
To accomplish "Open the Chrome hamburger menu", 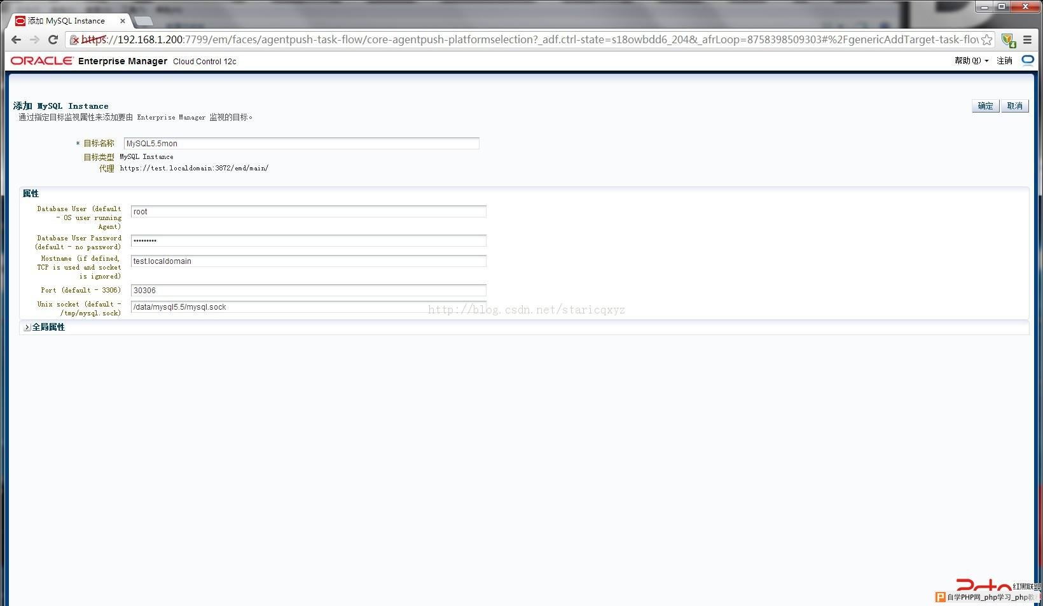I will coord(1028,39).
